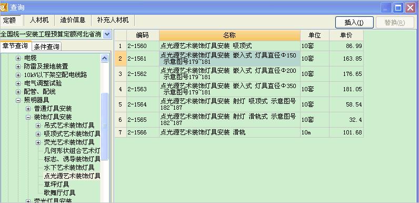The width and height of the screenshot is (419, 203).
Task: Click the 嵌入式 灯具直径Φ350 name cell
Action: pyautogui.click(x=230, y=89)
